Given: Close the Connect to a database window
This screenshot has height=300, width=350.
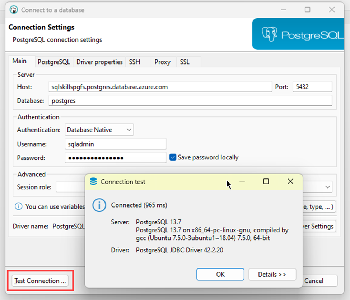Looking at the screenshot, I should click(332, 10).
